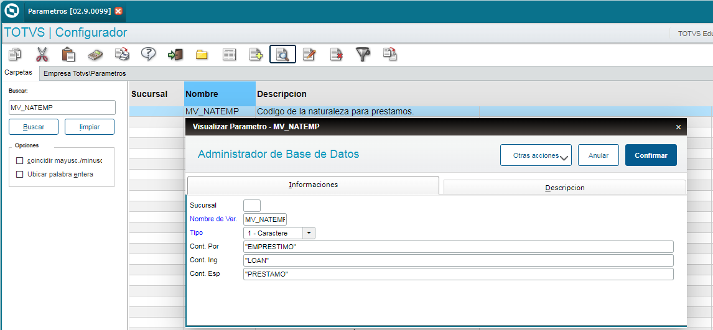Click the add new record icon

click(256, 55)
